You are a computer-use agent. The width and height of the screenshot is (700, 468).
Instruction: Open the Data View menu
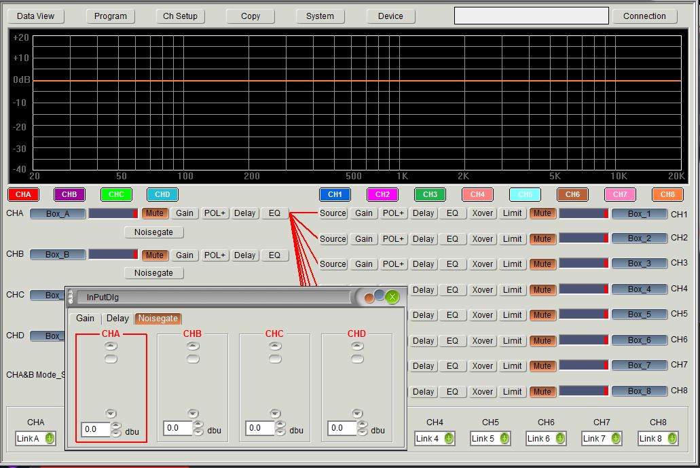click(36, 16)
